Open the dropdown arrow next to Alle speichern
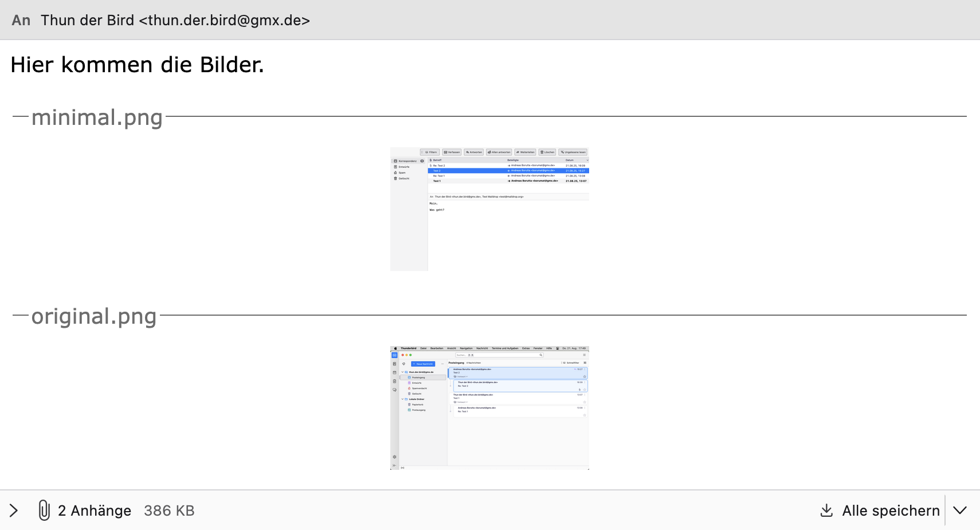This screenshot has height=530, width=980. (x=960, y=511)
